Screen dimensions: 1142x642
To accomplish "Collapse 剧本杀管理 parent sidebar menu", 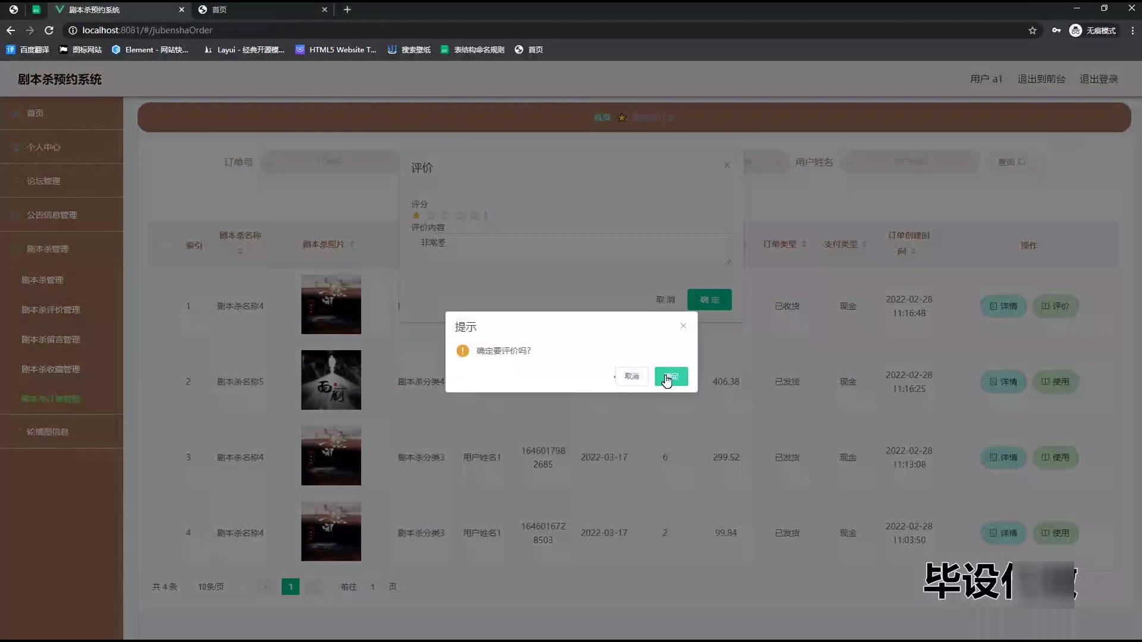I will click(x=61, y=248).
